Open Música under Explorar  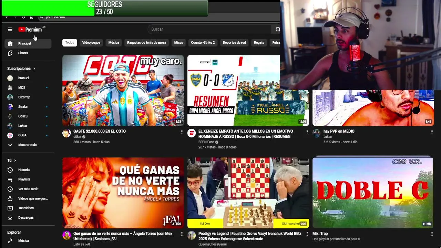point(28,241)
